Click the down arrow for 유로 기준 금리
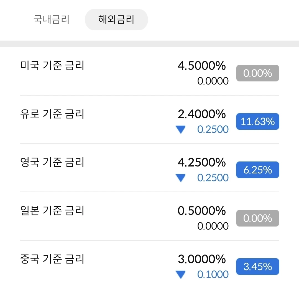Screen dimensions: 299x286 point(181,130)
